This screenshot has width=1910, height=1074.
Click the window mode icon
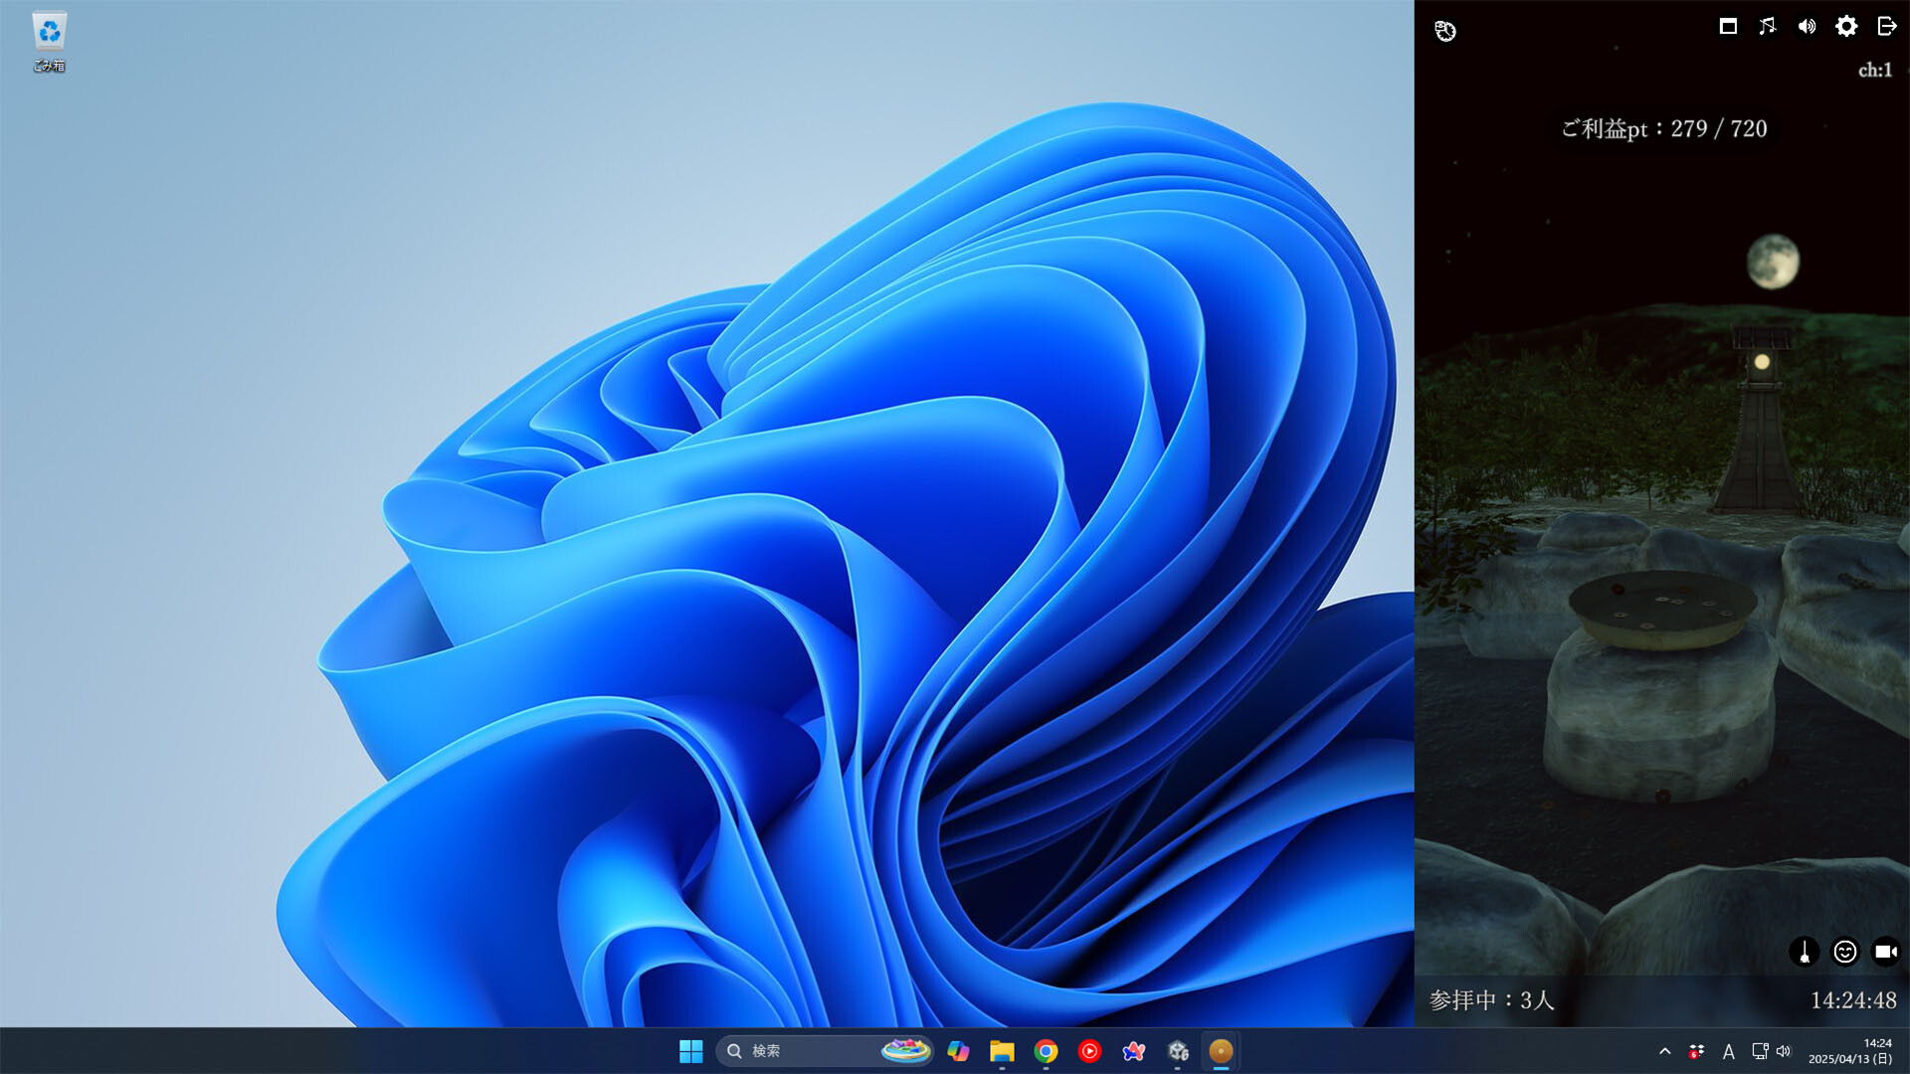click(1728, 27)
